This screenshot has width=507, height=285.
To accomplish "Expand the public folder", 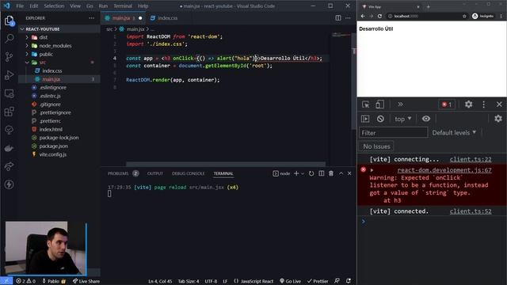I will [46, 55].
